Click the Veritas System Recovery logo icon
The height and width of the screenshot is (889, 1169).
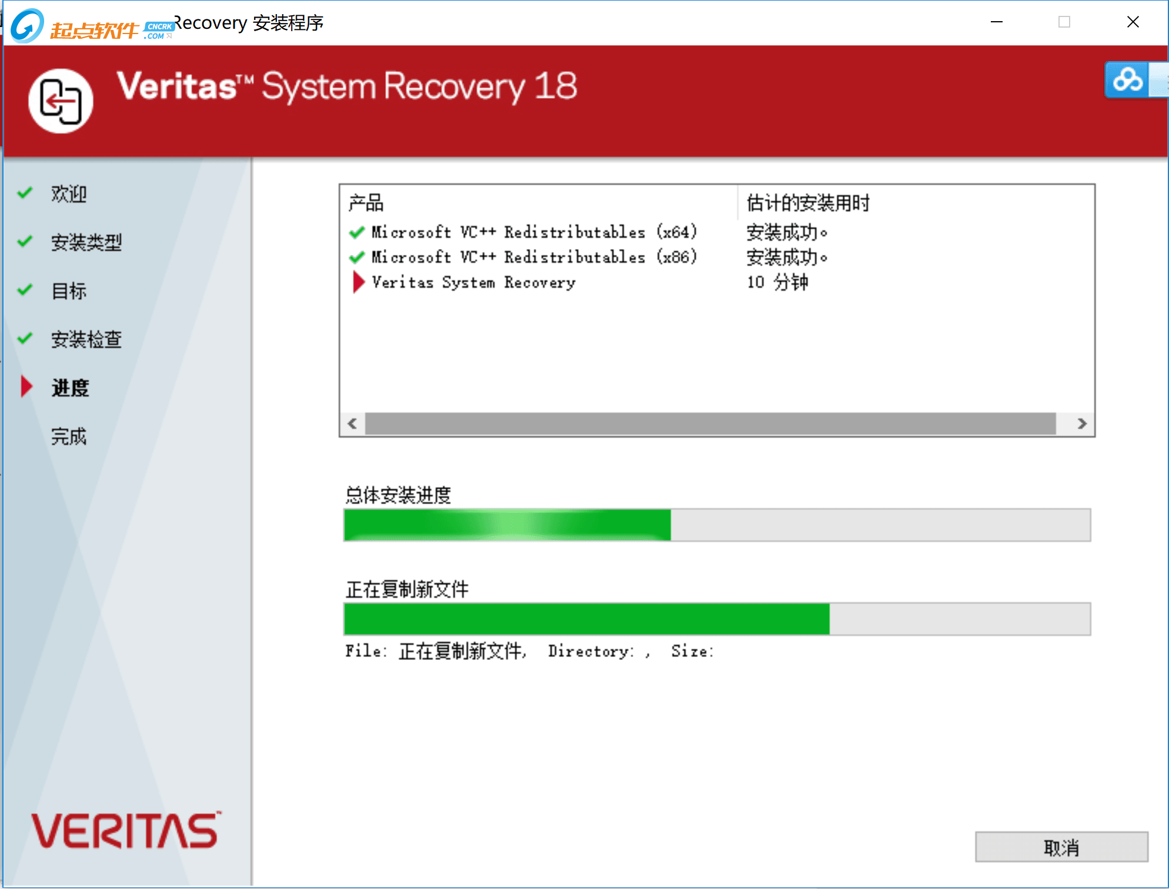pyautogui.click(x=61, y=101)
